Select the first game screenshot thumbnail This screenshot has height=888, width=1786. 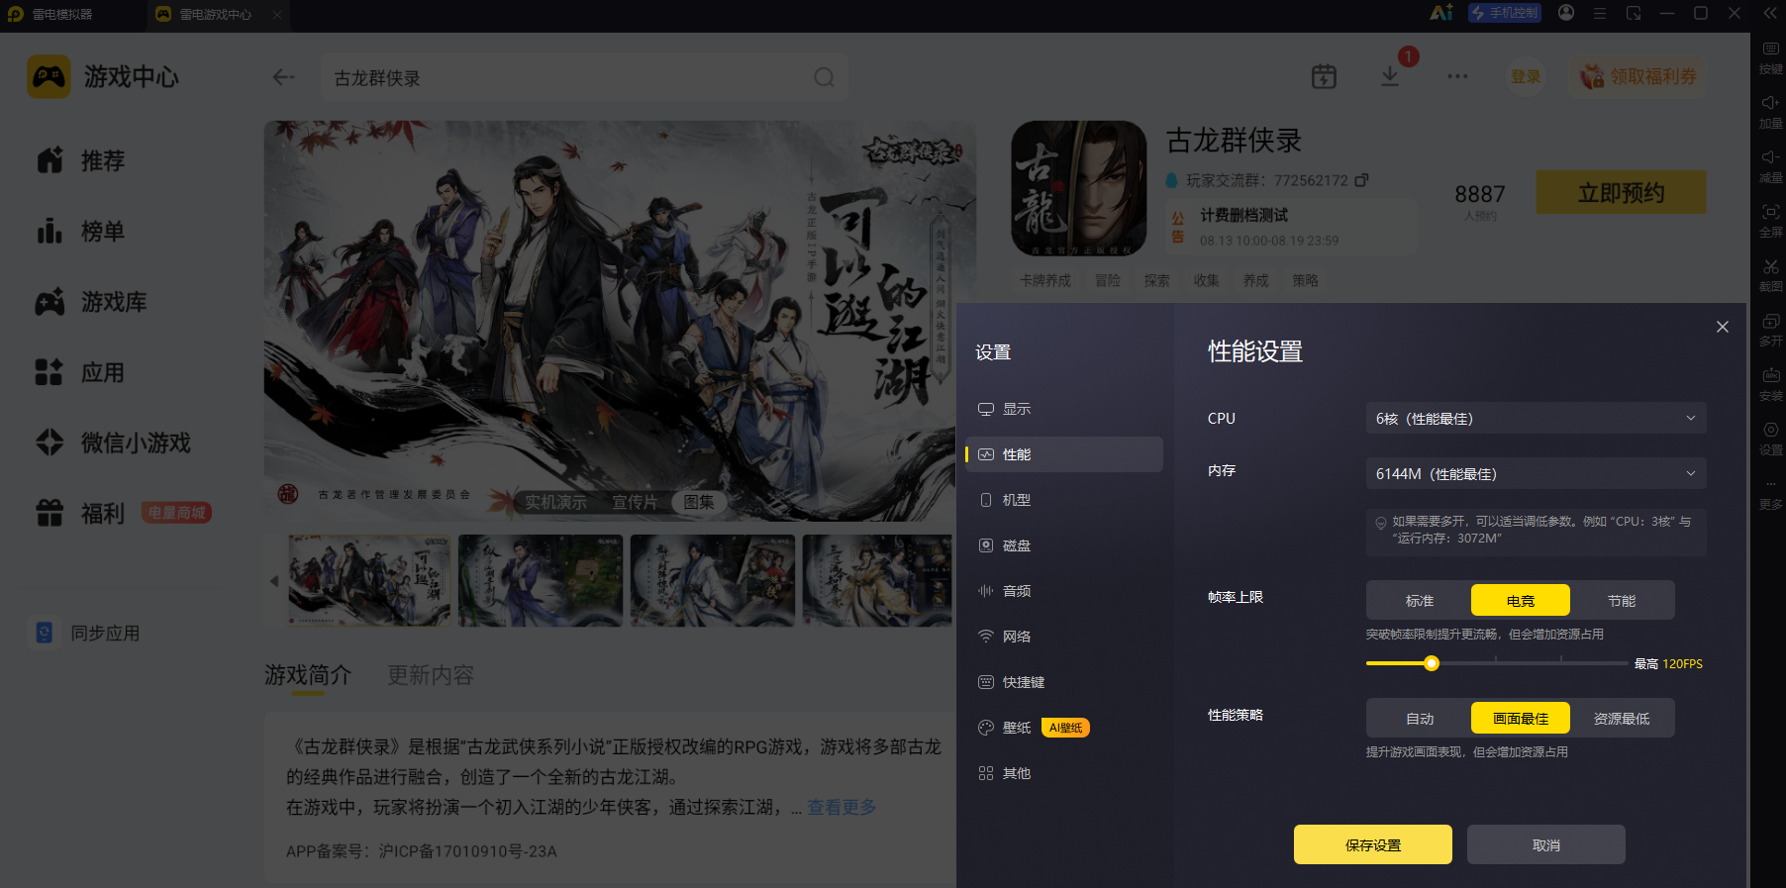coord(369,580)
